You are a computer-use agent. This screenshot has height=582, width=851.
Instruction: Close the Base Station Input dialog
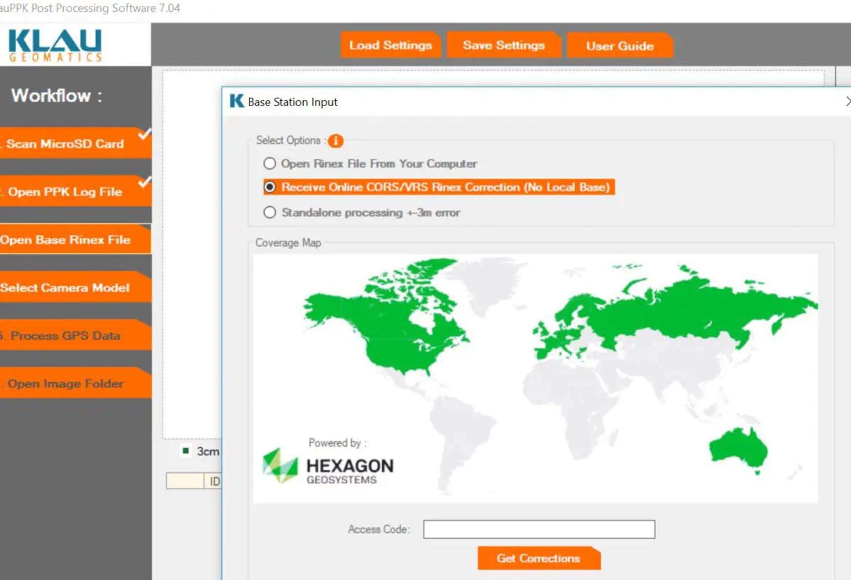[847, 101]
